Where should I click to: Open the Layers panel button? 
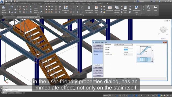149,8
